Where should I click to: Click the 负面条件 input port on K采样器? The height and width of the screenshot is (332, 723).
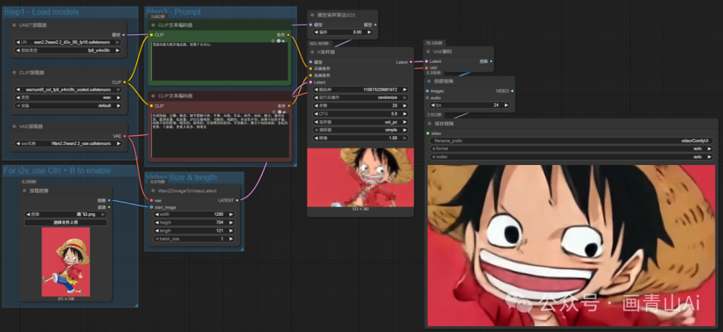[x=311, y=75]
